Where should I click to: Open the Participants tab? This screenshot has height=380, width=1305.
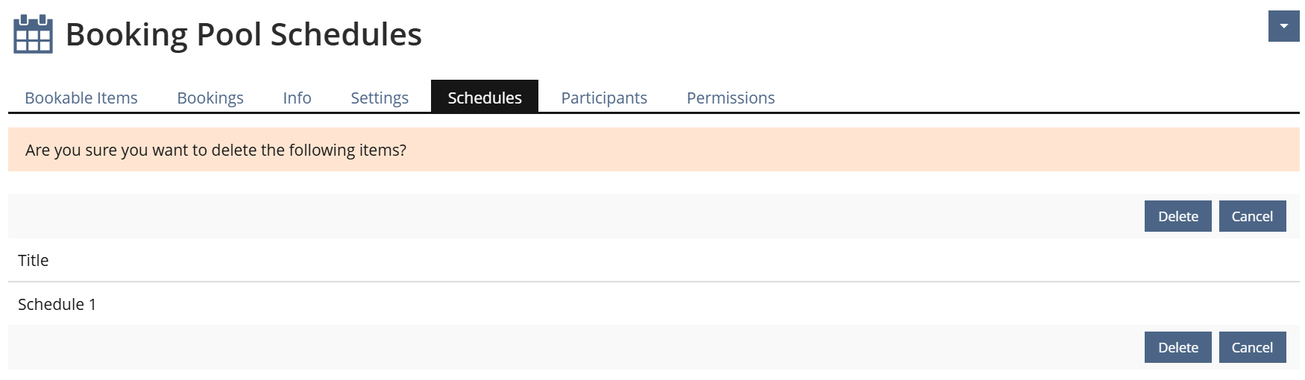[x=604, y=98]
